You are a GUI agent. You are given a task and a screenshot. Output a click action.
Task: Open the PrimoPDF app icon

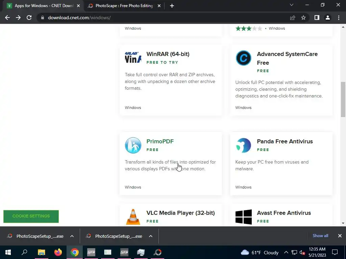point(133,145)
